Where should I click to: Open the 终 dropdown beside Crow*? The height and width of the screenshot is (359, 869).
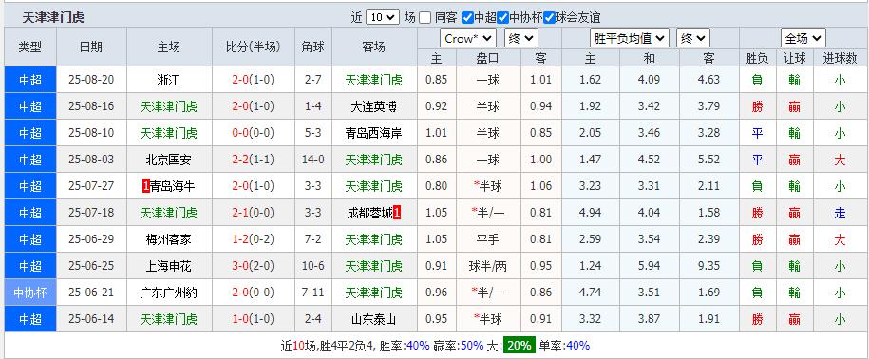coord(521,38)
